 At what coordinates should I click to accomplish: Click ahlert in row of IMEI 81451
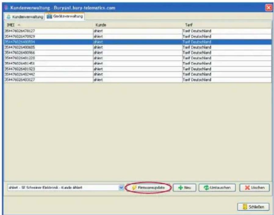coord(98,63)
